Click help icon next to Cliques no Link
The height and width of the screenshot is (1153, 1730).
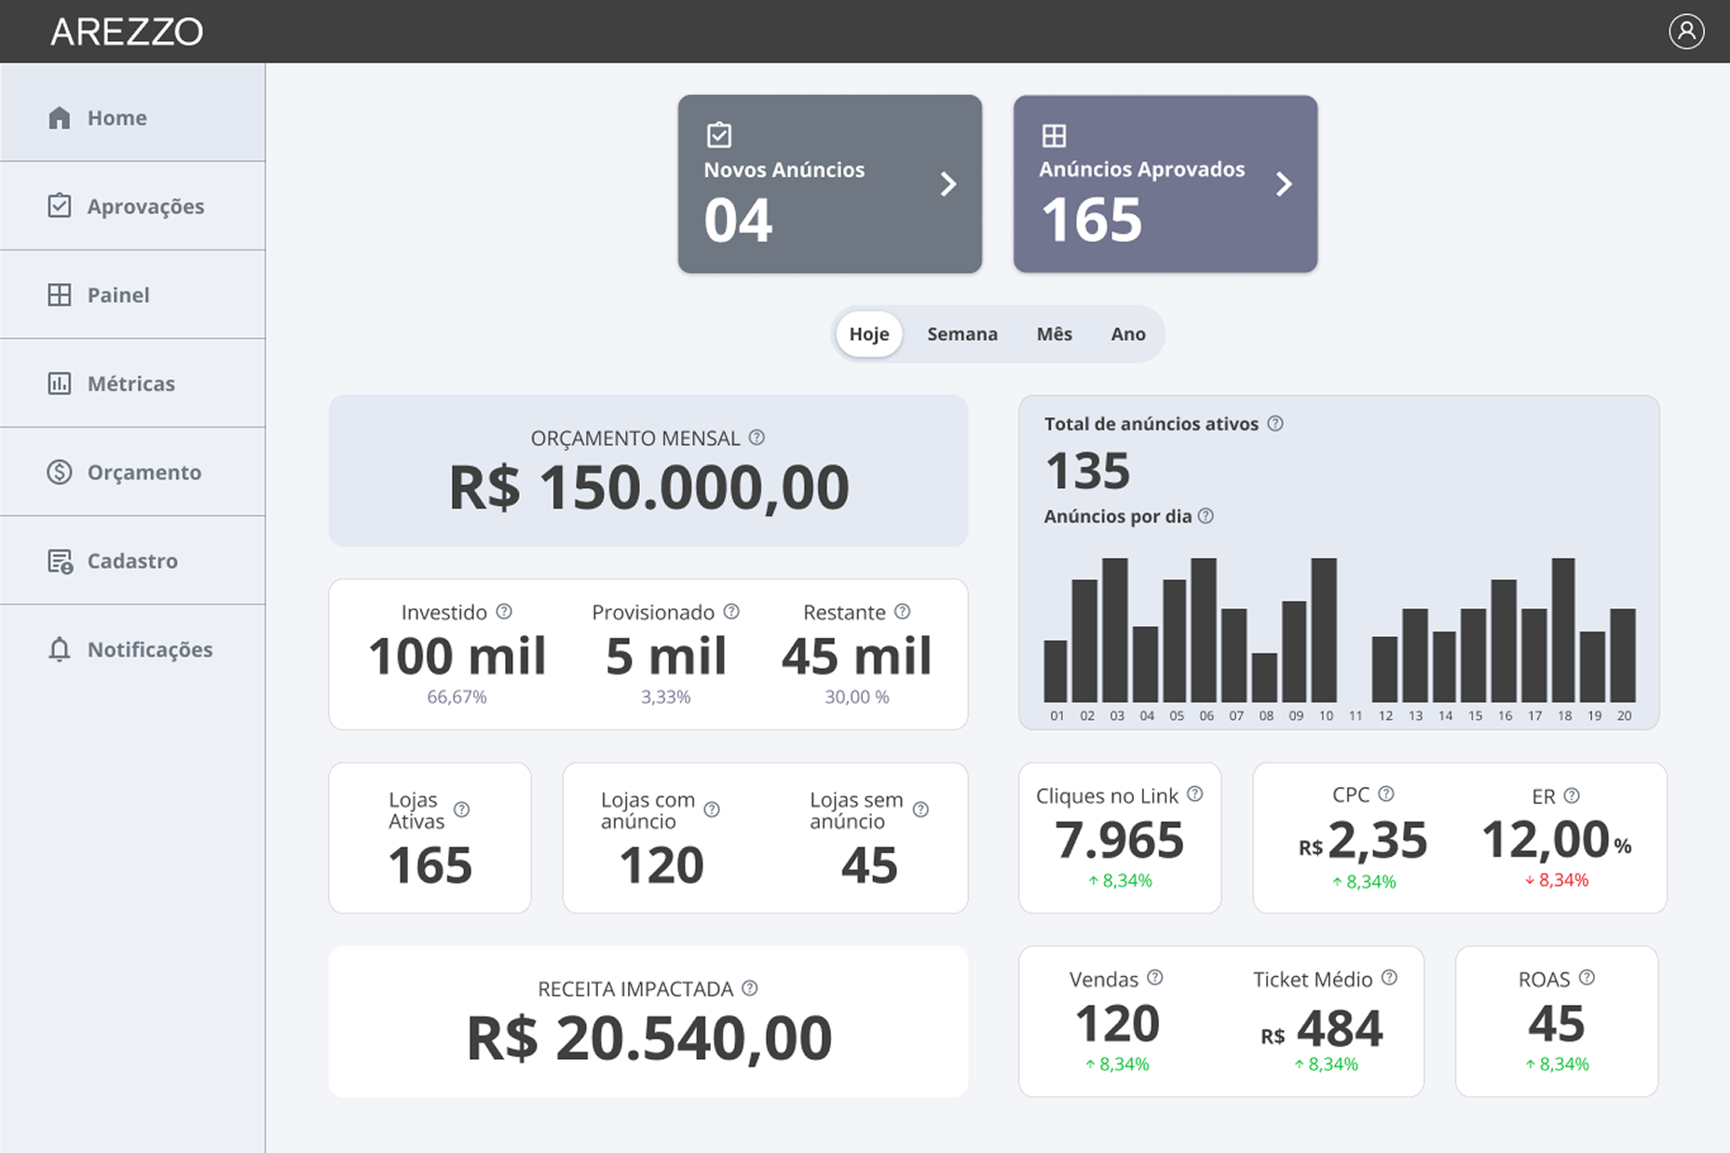point(1195,794)
